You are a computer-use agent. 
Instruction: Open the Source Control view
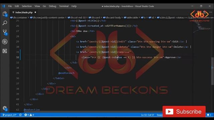5,32
